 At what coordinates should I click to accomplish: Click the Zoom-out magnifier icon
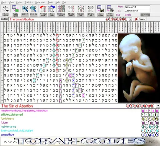[33, 9]
